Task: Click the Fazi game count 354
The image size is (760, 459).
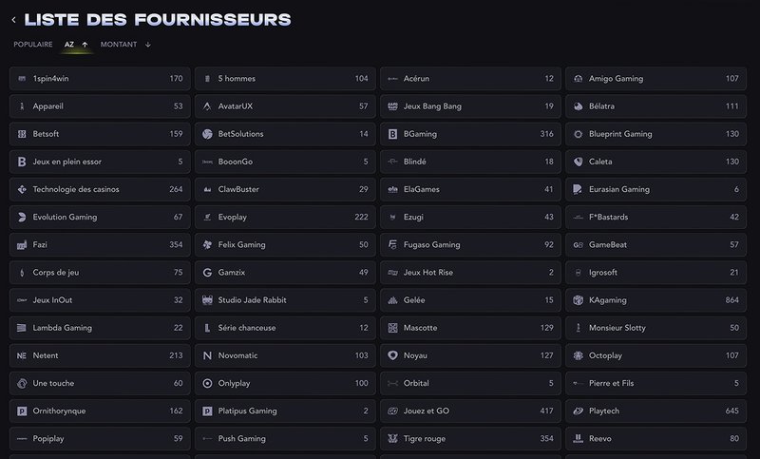Action: pyautogui.click(x=175, y=245)
